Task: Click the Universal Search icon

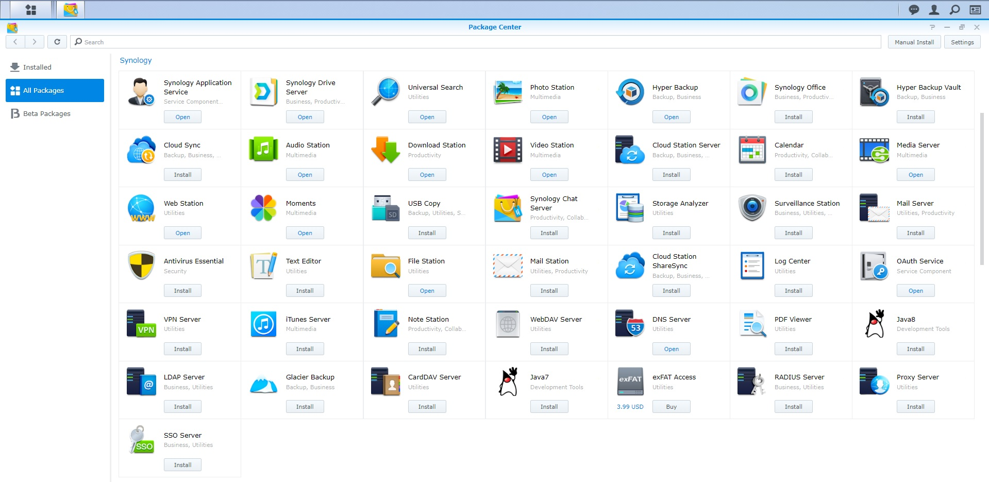Action: tap(385, 92)
